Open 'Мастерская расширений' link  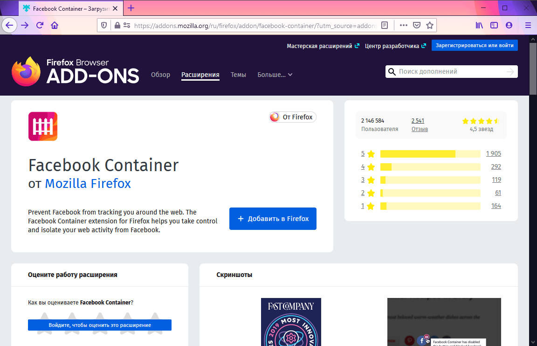(323, 46)
